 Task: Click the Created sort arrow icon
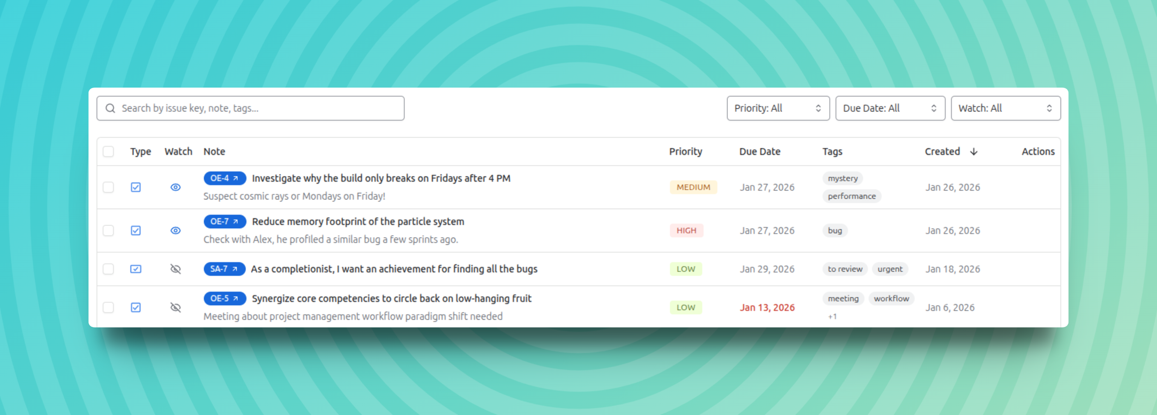click(x=974, y=152)
